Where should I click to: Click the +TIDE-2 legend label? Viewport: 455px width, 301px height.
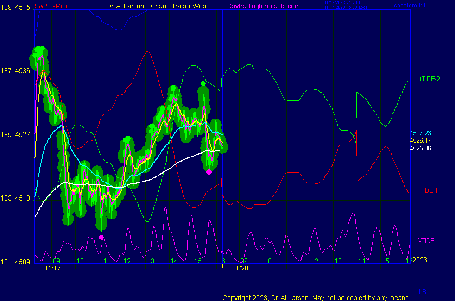pos(429,79)
